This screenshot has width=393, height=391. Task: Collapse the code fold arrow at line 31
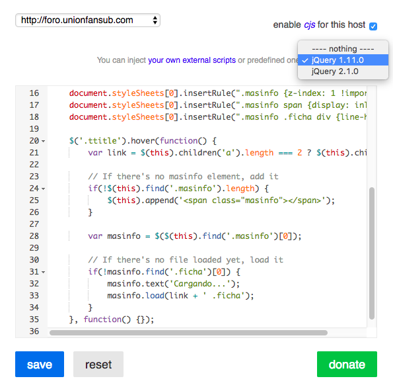(x=44, y=272)
